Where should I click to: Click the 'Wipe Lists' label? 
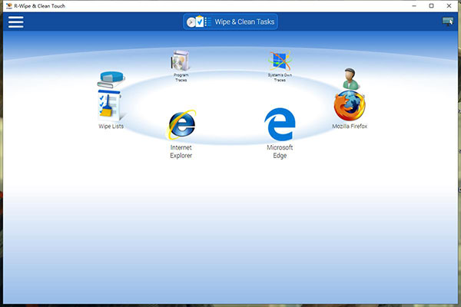coord(111,127)
